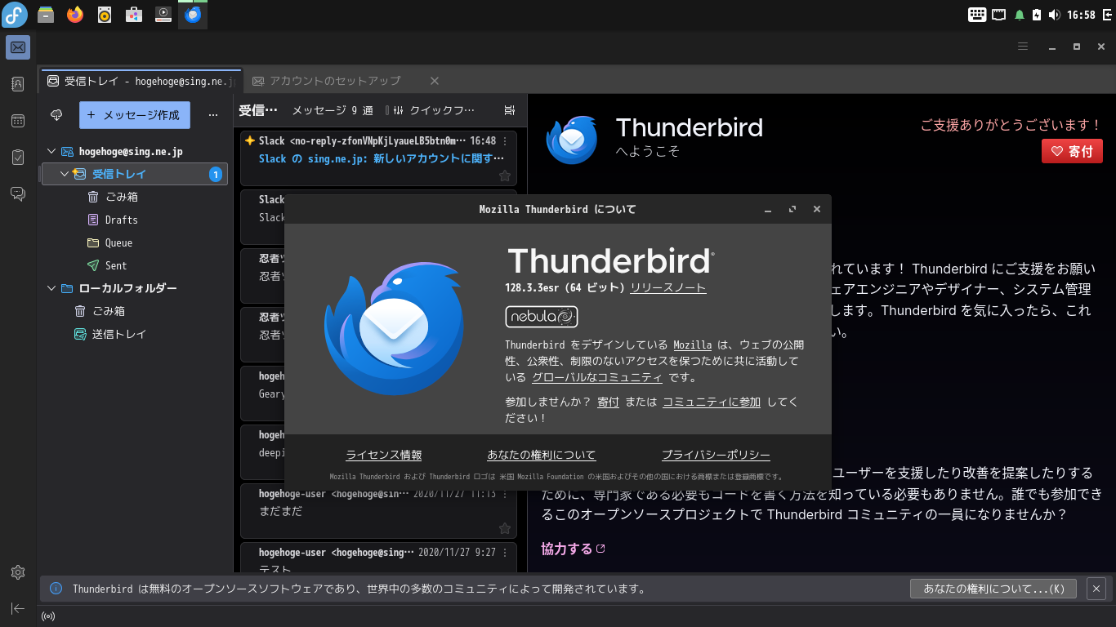This screenshot has height=627, width=1116.
Task: Open the on-screen keyboard tray icon
Action: 978,15
